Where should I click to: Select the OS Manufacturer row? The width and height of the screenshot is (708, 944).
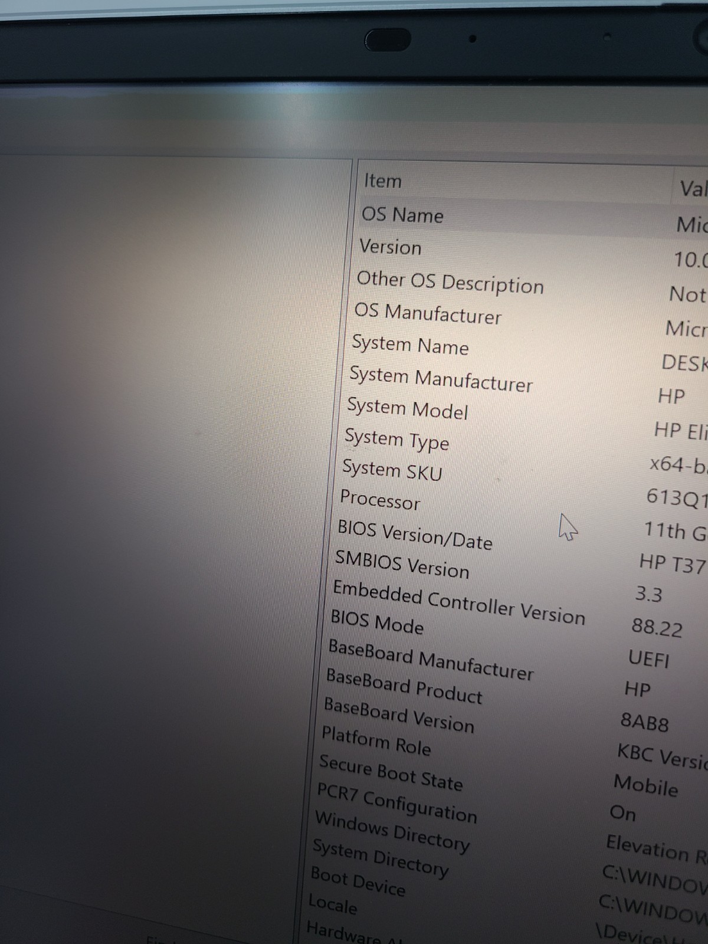coord(428,313)
